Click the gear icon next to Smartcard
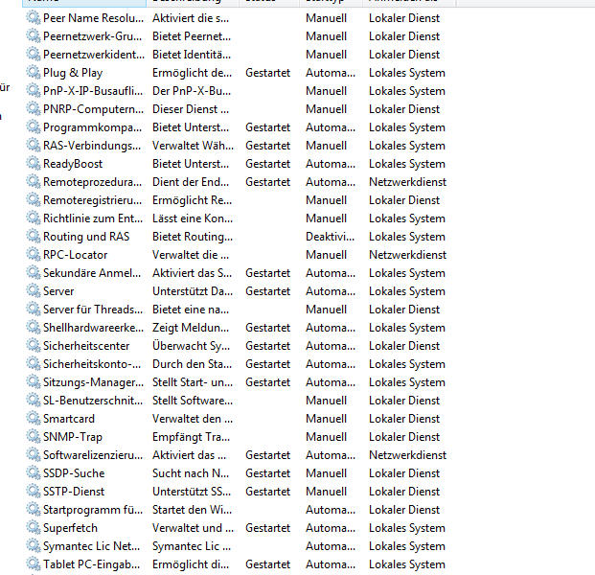The image size is (595, 575). [x=34, y=419]
